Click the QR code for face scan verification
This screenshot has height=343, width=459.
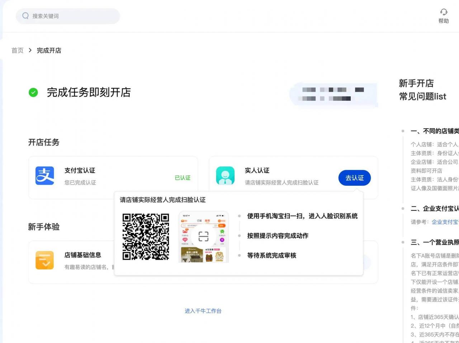pyautogui.click(x=146, y=237)
